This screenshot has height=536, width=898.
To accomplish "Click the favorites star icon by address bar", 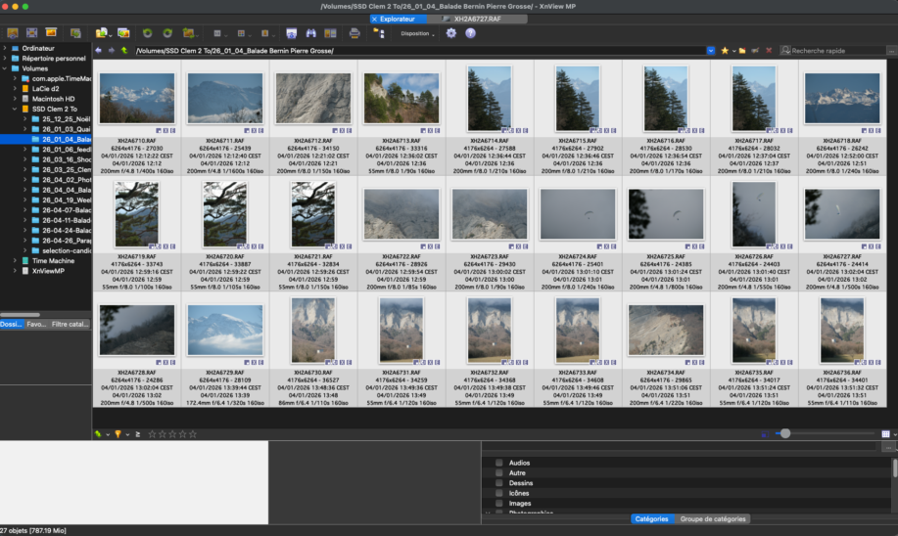I will click(x=725, y=50).
